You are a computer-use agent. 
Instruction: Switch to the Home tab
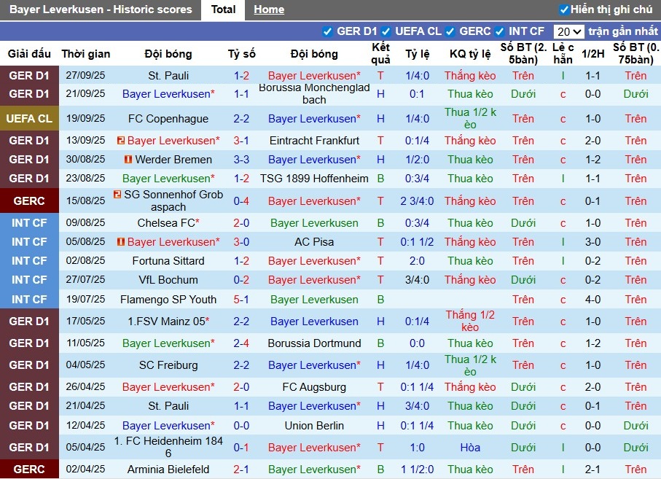pyautogui.click(x=269, y=9)
